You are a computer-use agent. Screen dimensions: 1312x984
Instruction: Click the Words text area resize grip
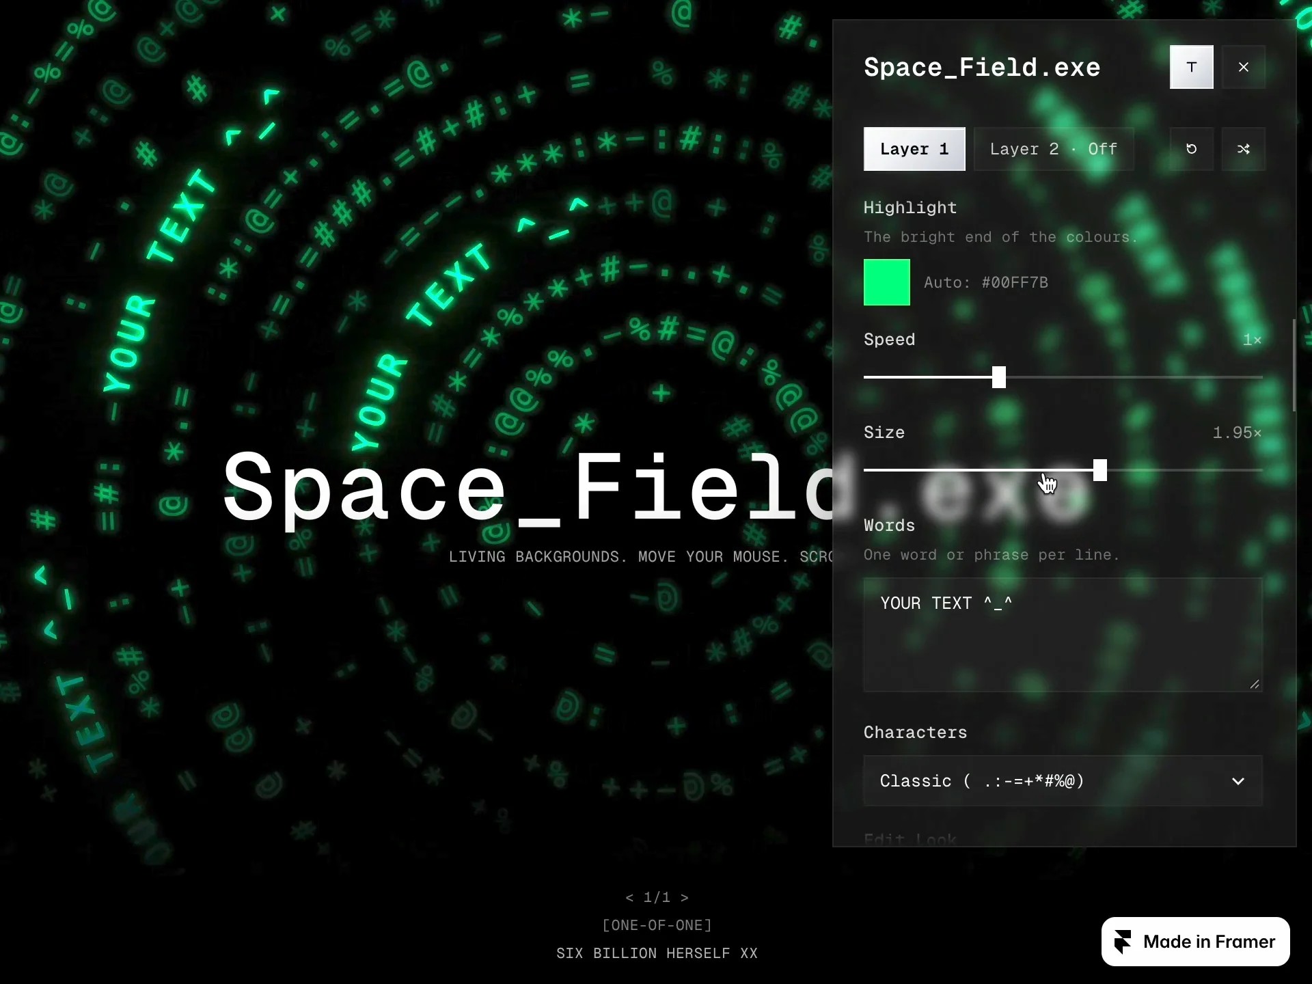click(1255, 684)
